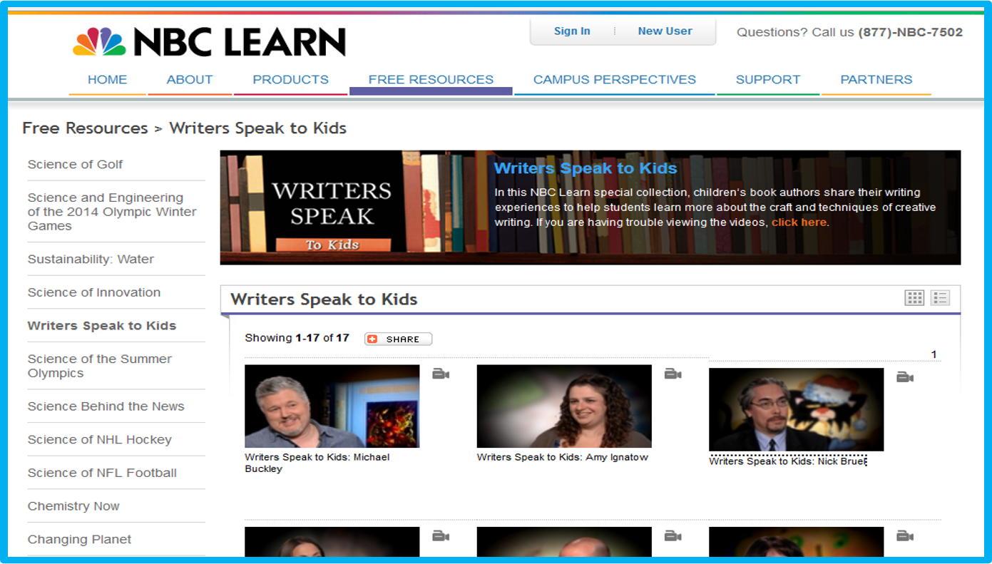Open Amy Ignatow video thumbnail
992x564 pixels.
[564, 406]
